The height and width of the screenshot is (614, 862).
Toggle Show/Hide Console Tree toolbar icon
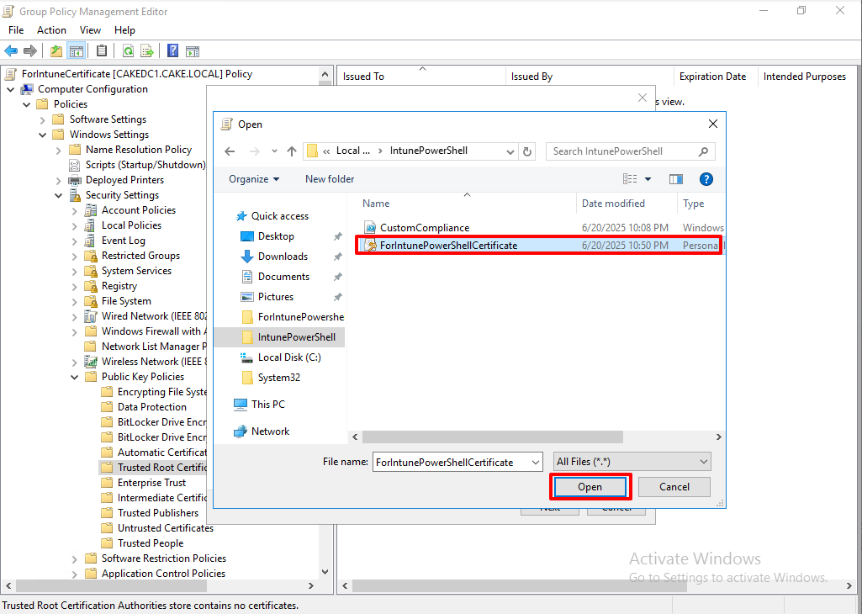[x=76, y=51]
